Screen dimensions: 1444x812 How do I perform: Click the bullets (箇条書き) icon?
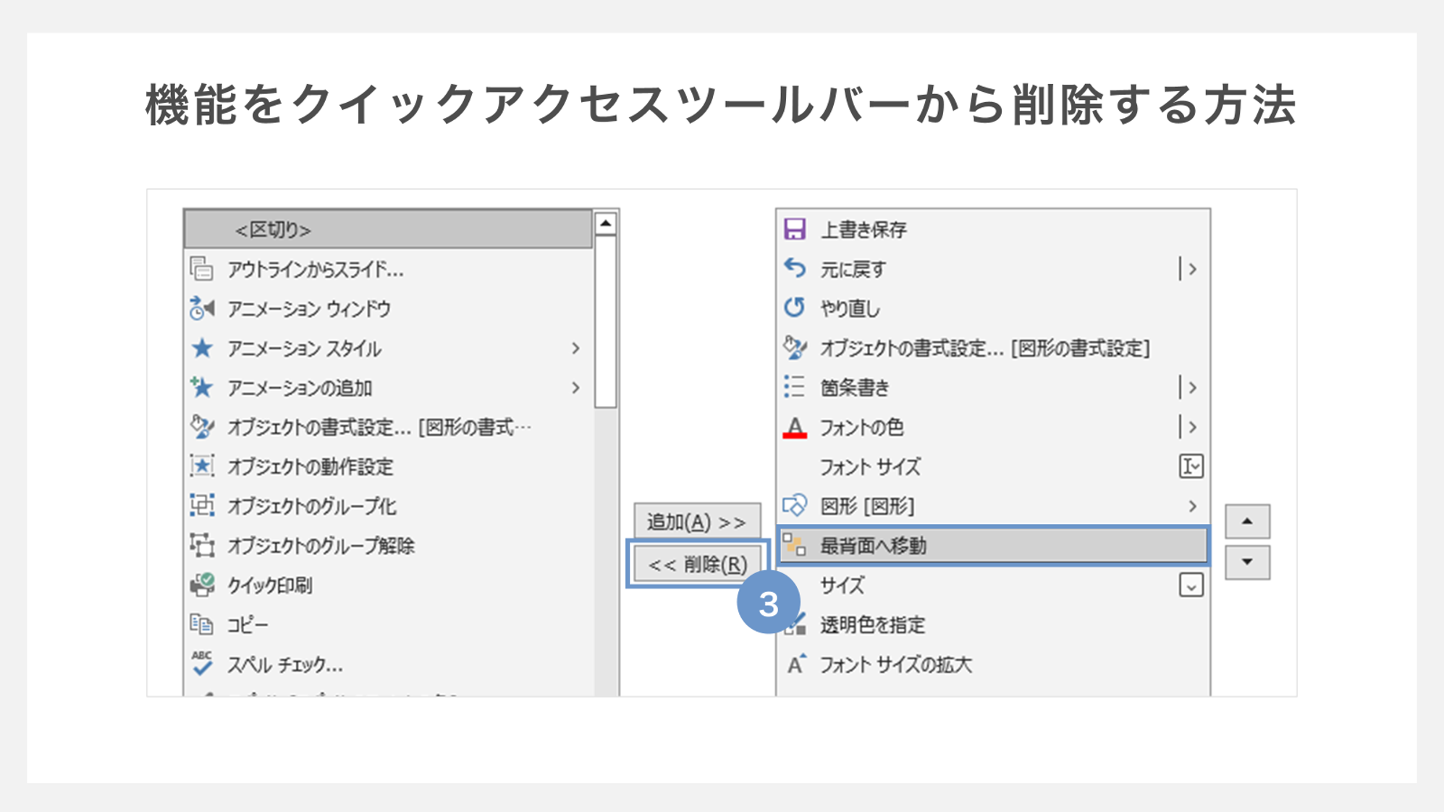(795, 387)
